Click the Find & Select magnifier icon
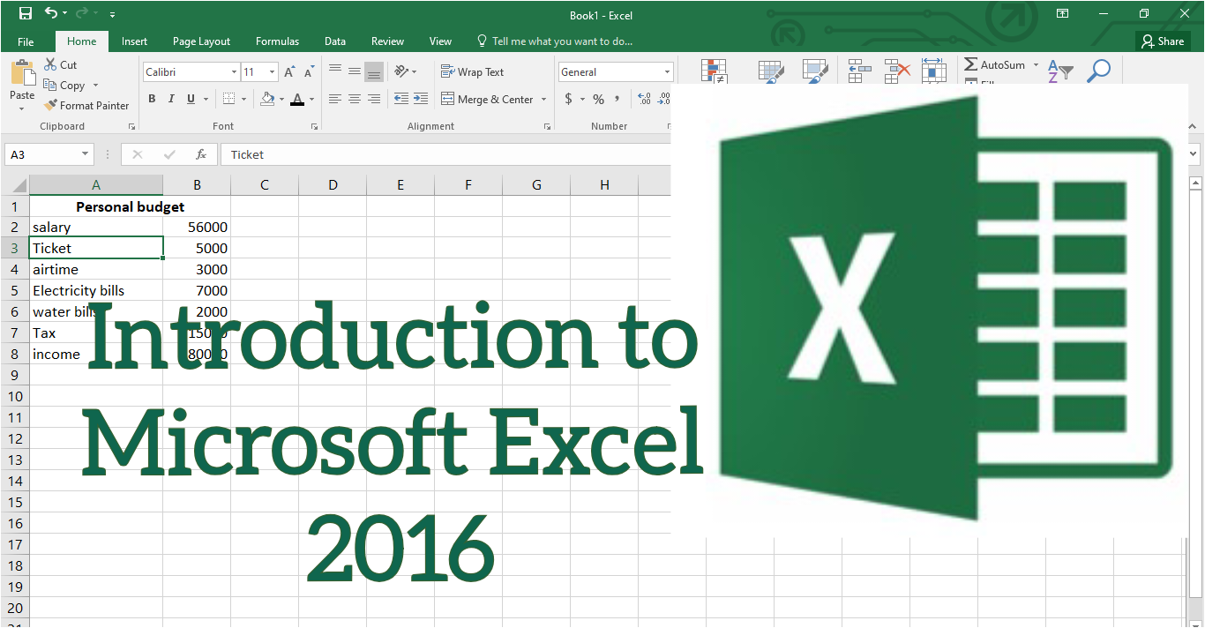 1098,71
